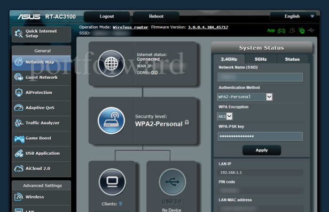Screen dimensions: 329x212
Task: Click the Security level WPA2-Personal text
Action: coord(159,124)
